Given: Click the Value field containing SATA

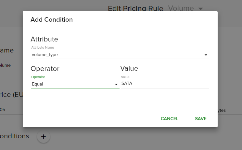Looking at the screenshot, I should pyautogui.click(x=165, y=84).
